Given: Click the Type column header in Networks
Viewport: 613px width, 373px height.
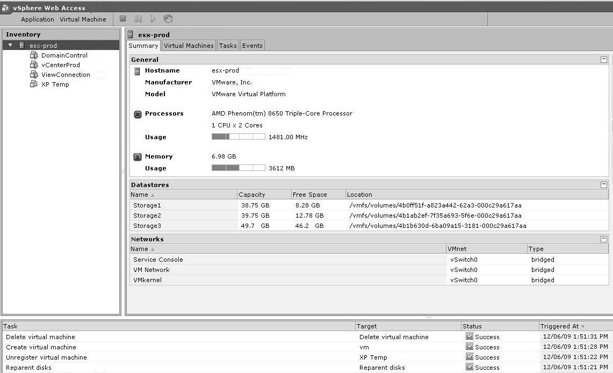Looking at the screenshot, I should click(568, 249).
